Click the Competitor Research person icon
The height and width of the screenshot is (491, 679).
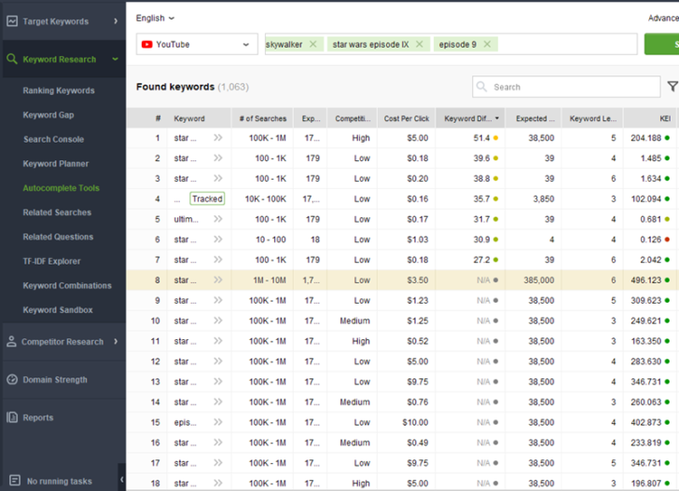click(12, 342)
